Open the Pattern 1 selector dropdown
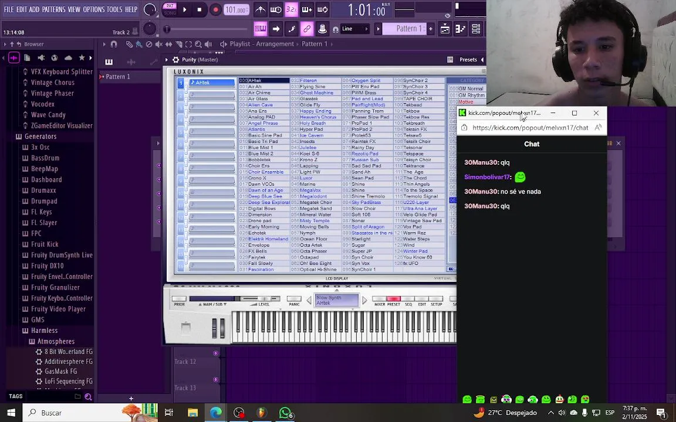 [x=404, y=29]
